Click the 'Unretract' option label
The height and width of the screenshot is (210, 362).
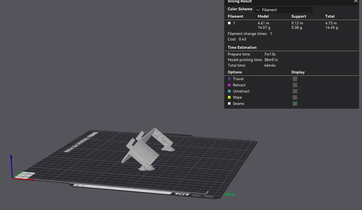tap(241, 91)
